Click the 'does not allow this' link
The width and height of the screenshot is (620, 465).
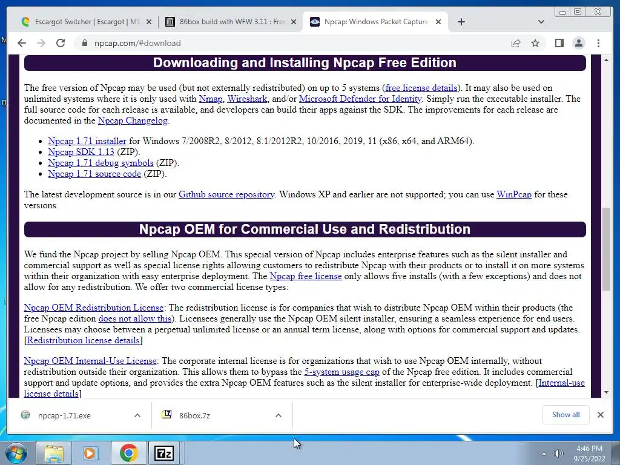click(135, 318)
